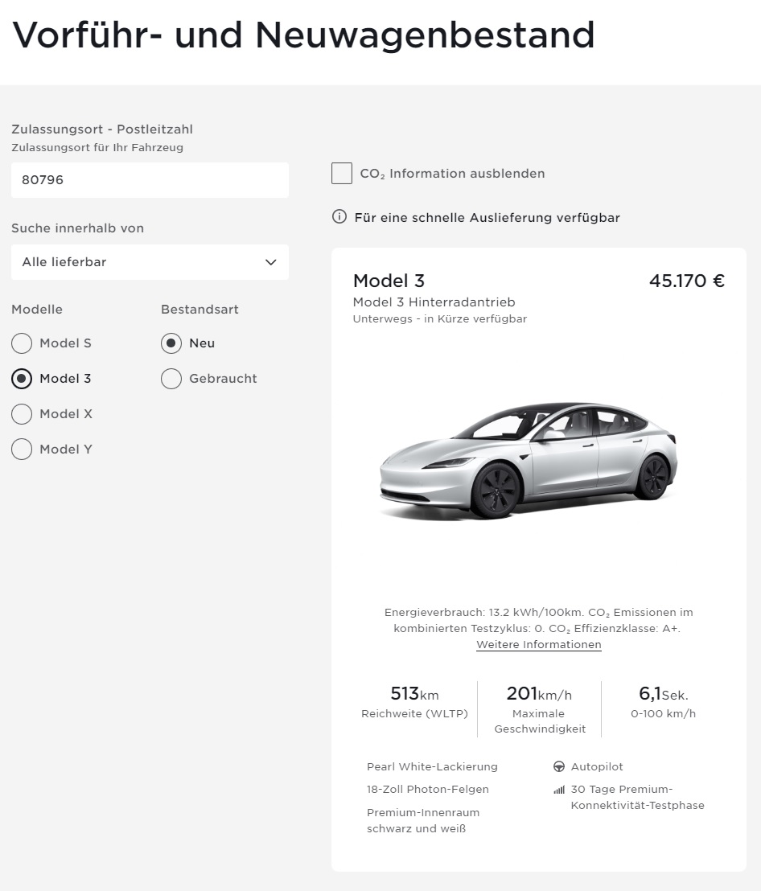Select the Model X radio button
761x891 pixels.
tap(22, 414)
